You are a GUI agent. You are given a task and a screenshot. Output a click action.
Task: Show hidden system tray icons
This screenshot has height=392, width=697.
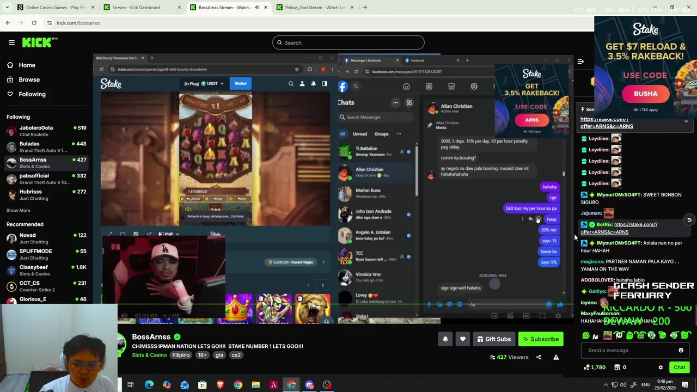point(606,385)
